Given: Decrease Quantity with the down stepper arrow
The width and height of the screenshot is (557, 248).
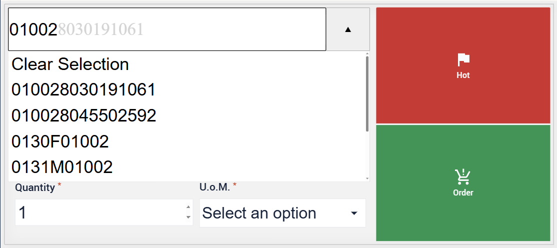Looking at the screenshot, I should pos(188,217).
